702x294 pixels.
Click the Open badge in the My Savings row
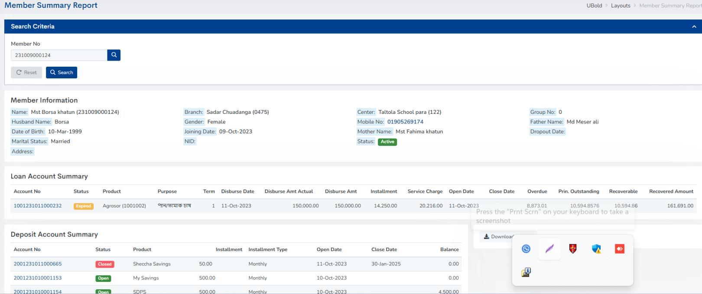click(x=103, y=278)
